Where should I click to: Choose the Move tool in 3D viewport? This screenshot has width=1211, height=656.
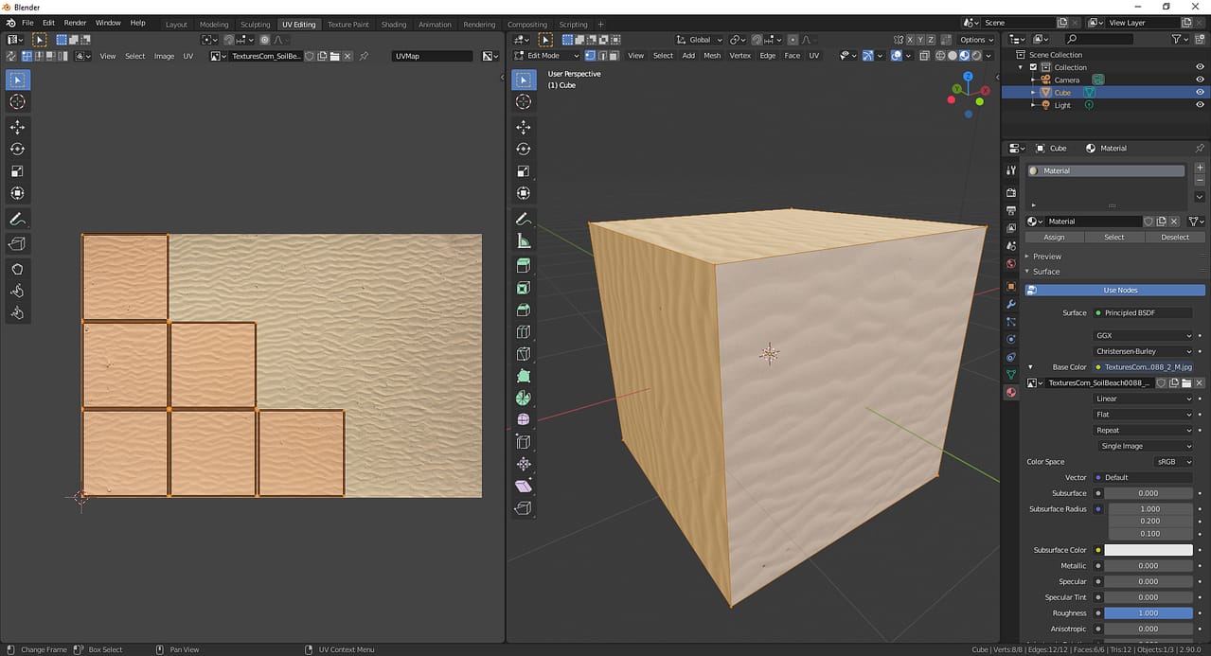524,127
